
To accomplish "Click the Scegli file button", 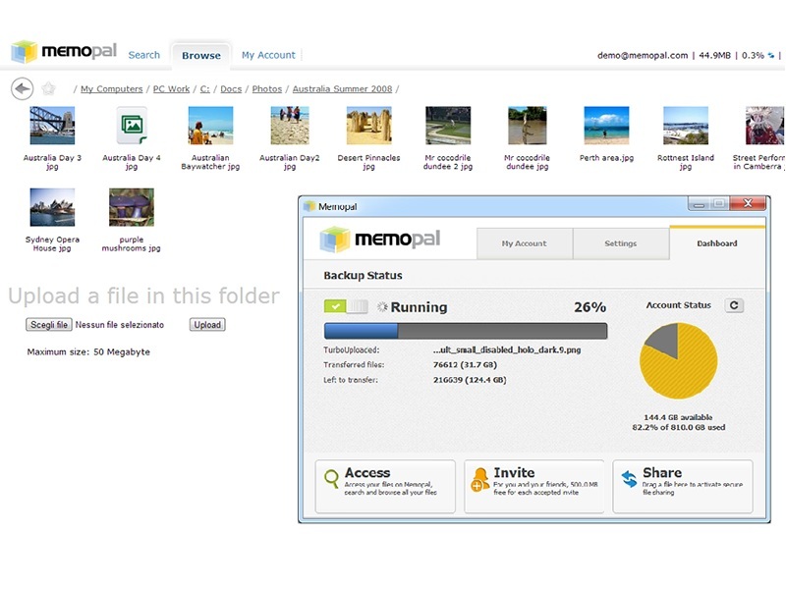I will pyautogui.click(x=49, y=325).
